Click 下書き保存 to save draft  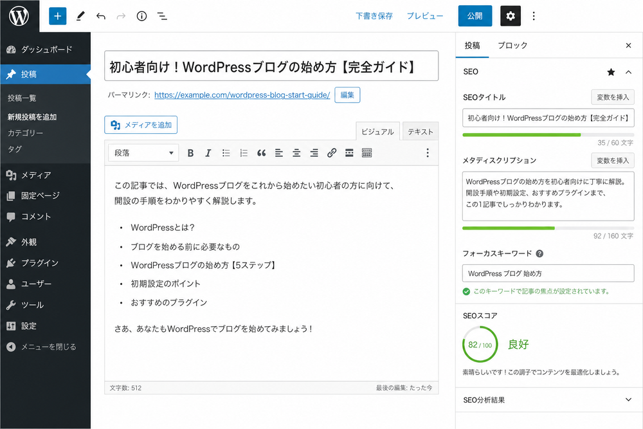(x=374, y=16)
